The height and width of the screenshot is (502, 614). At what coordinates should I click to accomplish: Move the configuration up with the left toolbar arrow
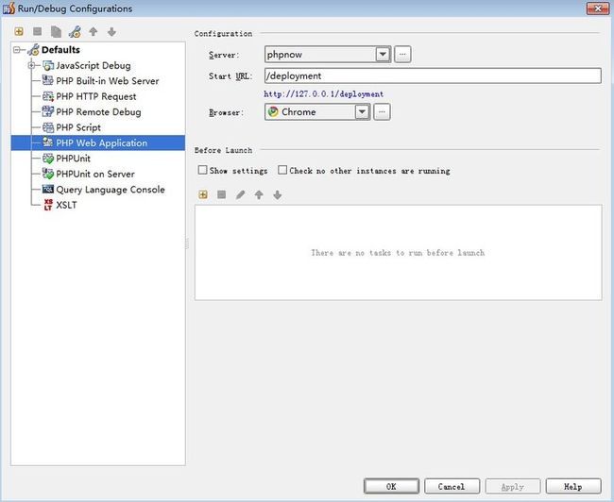pos(94,31)
